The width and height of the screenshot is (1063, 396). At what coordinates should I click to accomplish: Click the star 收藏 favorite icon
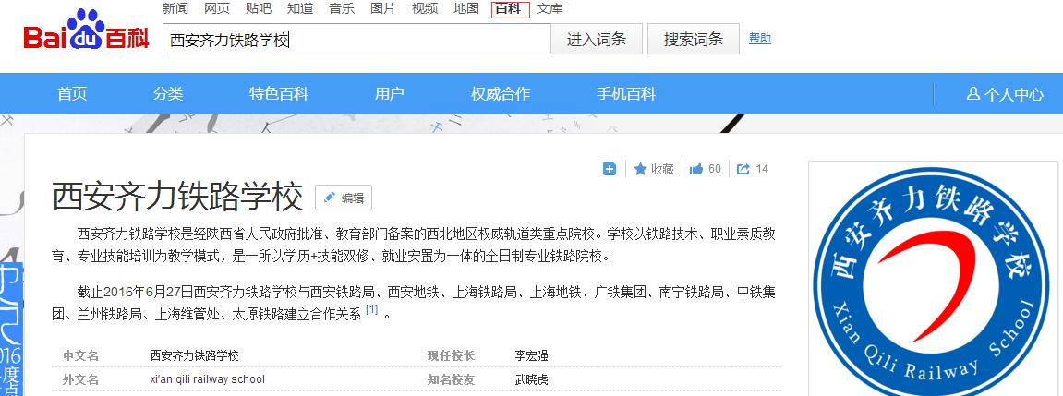tap(640, 169)
